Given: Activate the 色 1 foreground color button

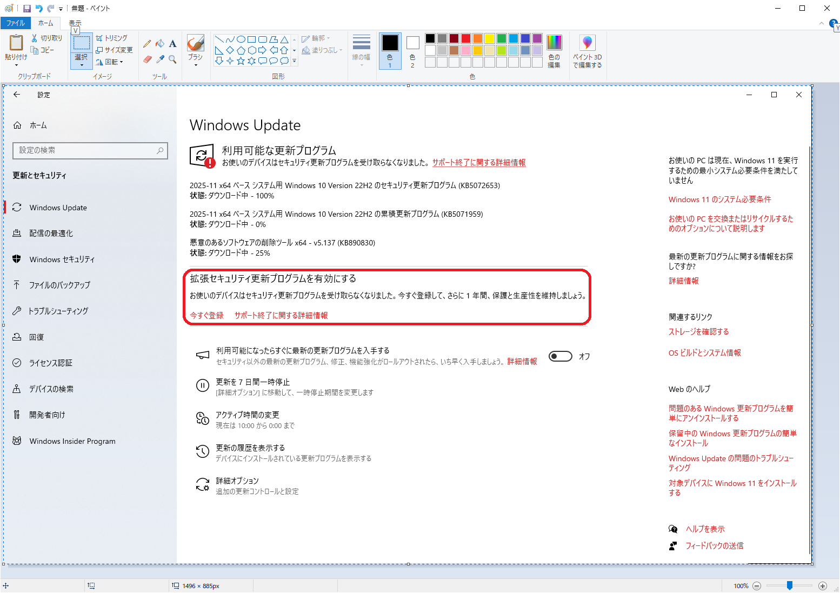Looking at the screenshot, I should [x=390, y=51].
